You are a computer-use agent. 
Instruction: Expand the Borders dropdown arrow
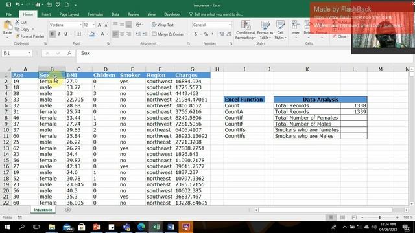[84, 34]
